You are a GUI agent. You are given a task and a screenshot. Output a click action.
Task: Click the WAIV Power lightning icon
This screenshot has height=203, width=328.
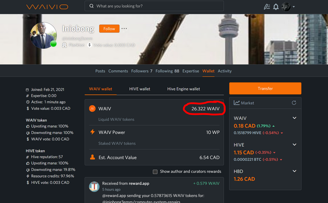(x=92, y=132)
